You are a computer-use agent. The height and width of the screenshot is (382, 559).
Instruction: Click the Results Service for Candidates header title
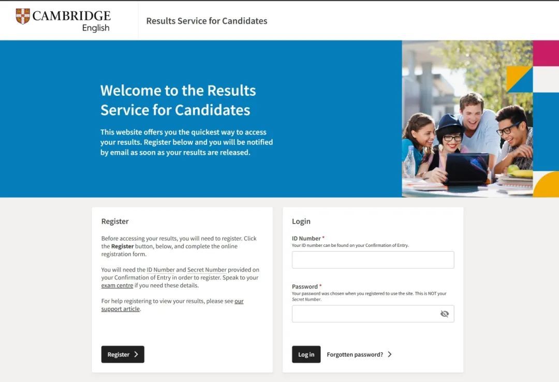207,21
